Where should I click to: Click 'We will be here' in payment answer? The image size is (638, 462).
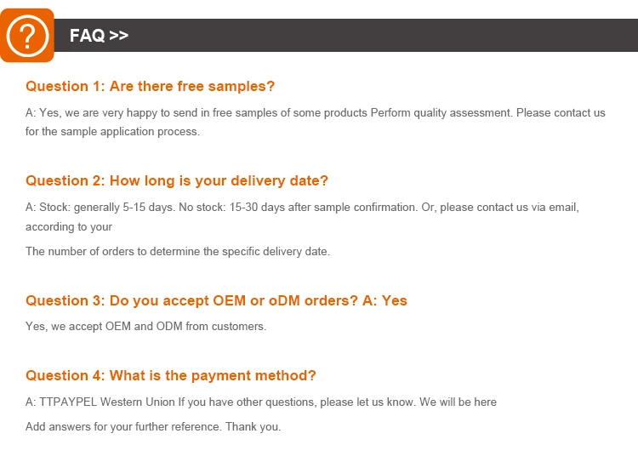coord(458,402)
